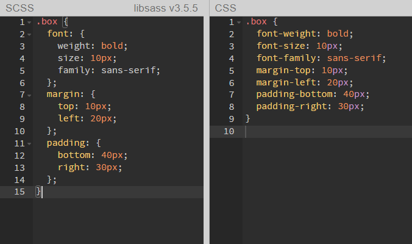Click 'padding: {' on SCSS line 11
Image resolution: width=412 pixels, height=244 pixels.
pos(74,143)
